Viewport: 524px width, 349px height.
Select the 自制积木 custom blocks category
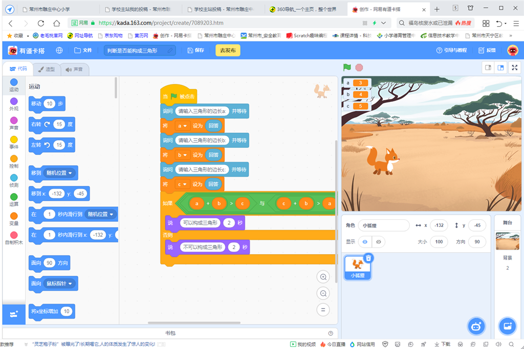[14, 238]
